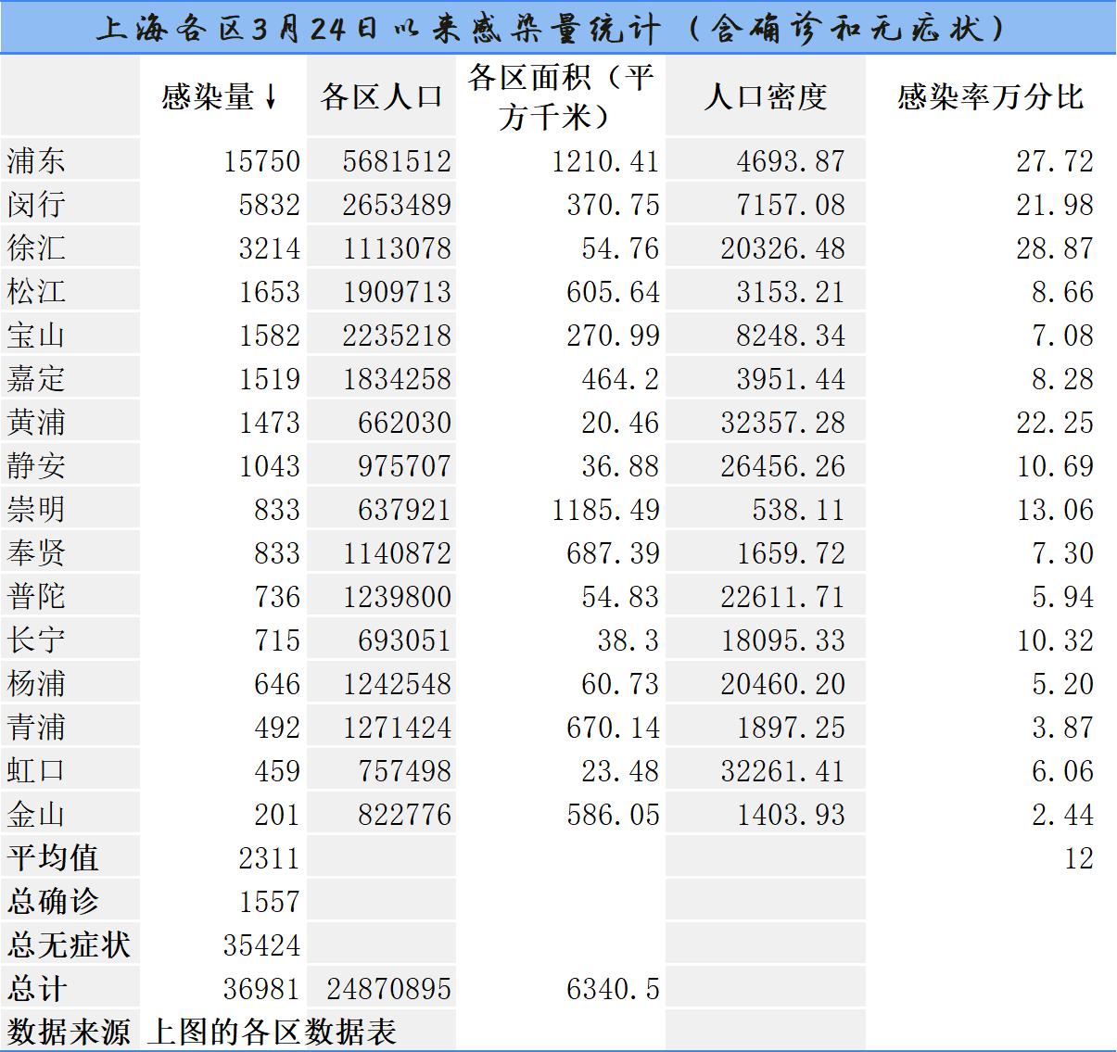
Task: Click 黄浦 density value 32357.28
Action: coord(783,423)
